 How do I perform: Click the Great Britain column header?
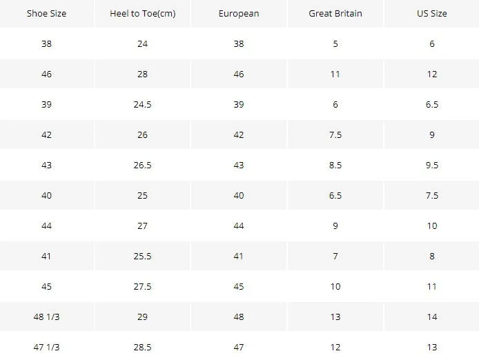point(335,13)
